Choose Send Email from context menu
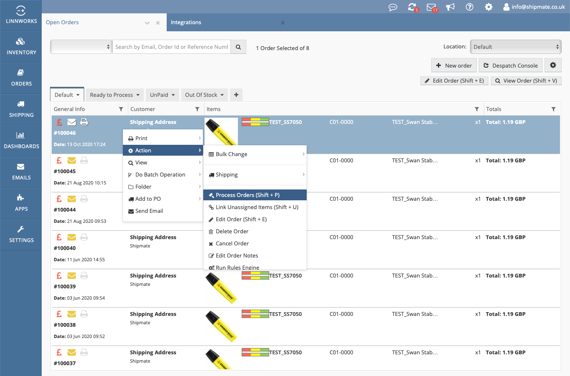 point(163,211)
